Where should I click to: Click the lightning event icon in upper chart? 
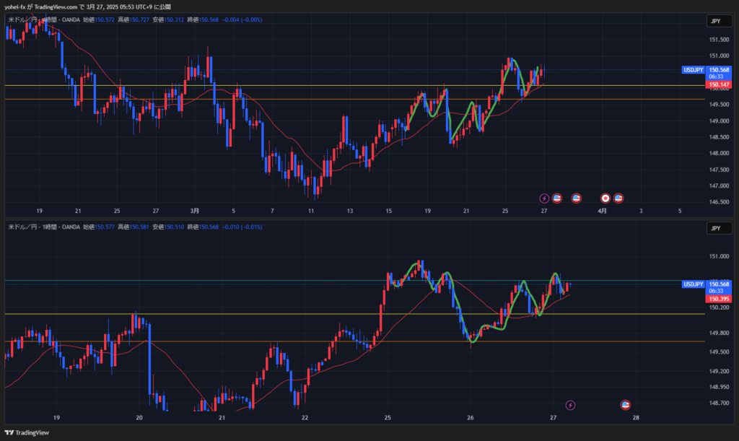pyautogui.click(x=545, y=198)
